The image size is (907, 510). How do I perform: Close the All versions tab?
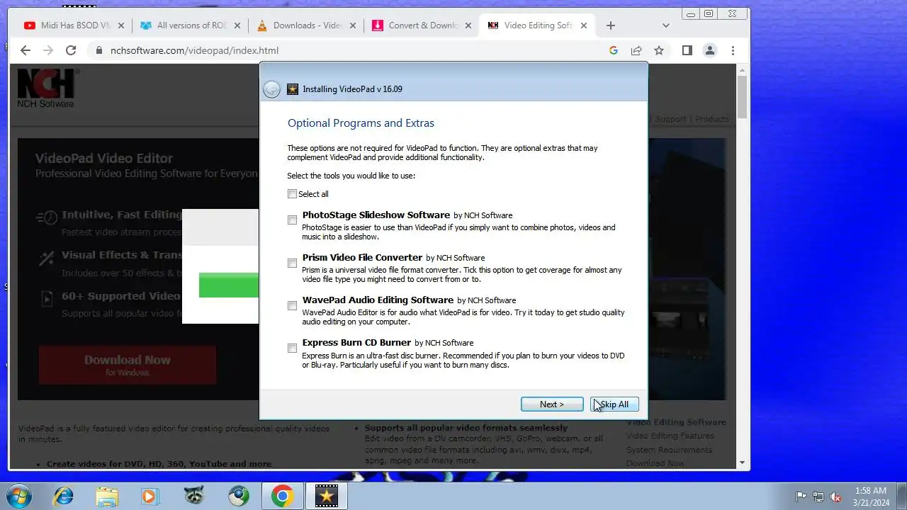click(x=237, y=25)
